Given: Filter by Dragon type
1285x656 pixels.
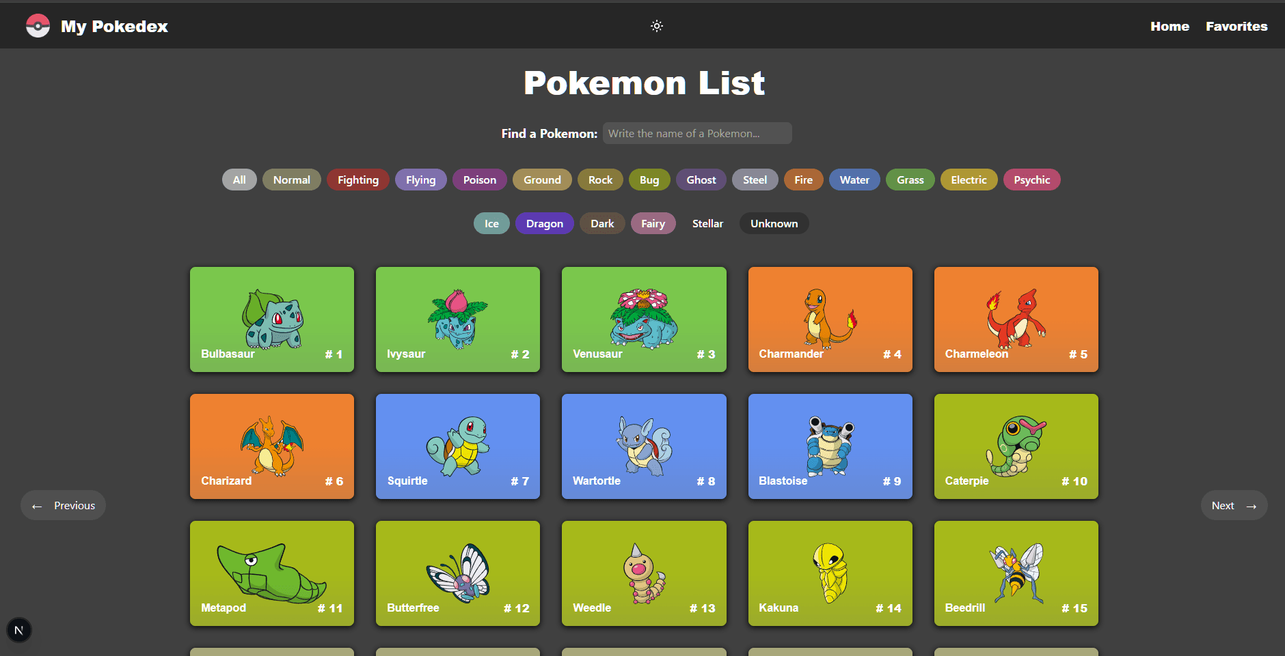Looking at the screenshot, I should click(545, 223).
